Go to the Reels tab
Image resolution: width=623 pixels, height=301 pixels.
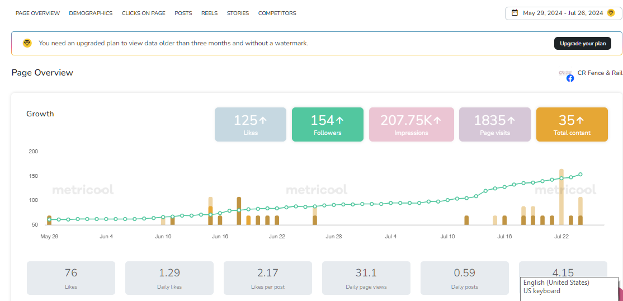209,13
